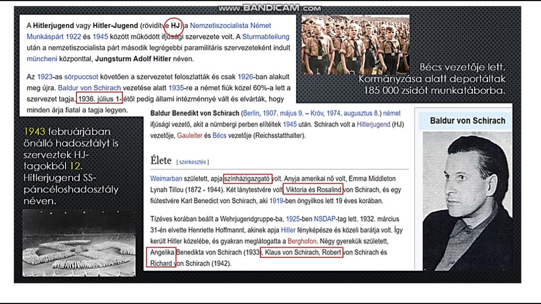This screenshot has height=304, width=541.
Task: Click the 1935 year link
Action: point(176,88)
